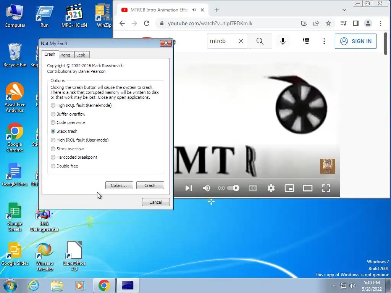Open the YouTube apps grid
The image size is (391, 293).
[306, 41]
